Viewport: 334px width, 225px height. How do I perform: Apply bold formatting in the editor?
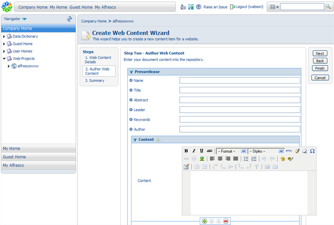tap(186, 151)
